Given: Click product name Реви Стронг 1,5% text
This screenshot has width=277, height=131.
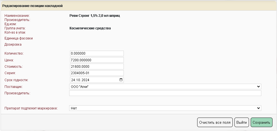Looking at the screenshot, I should 94,16.
